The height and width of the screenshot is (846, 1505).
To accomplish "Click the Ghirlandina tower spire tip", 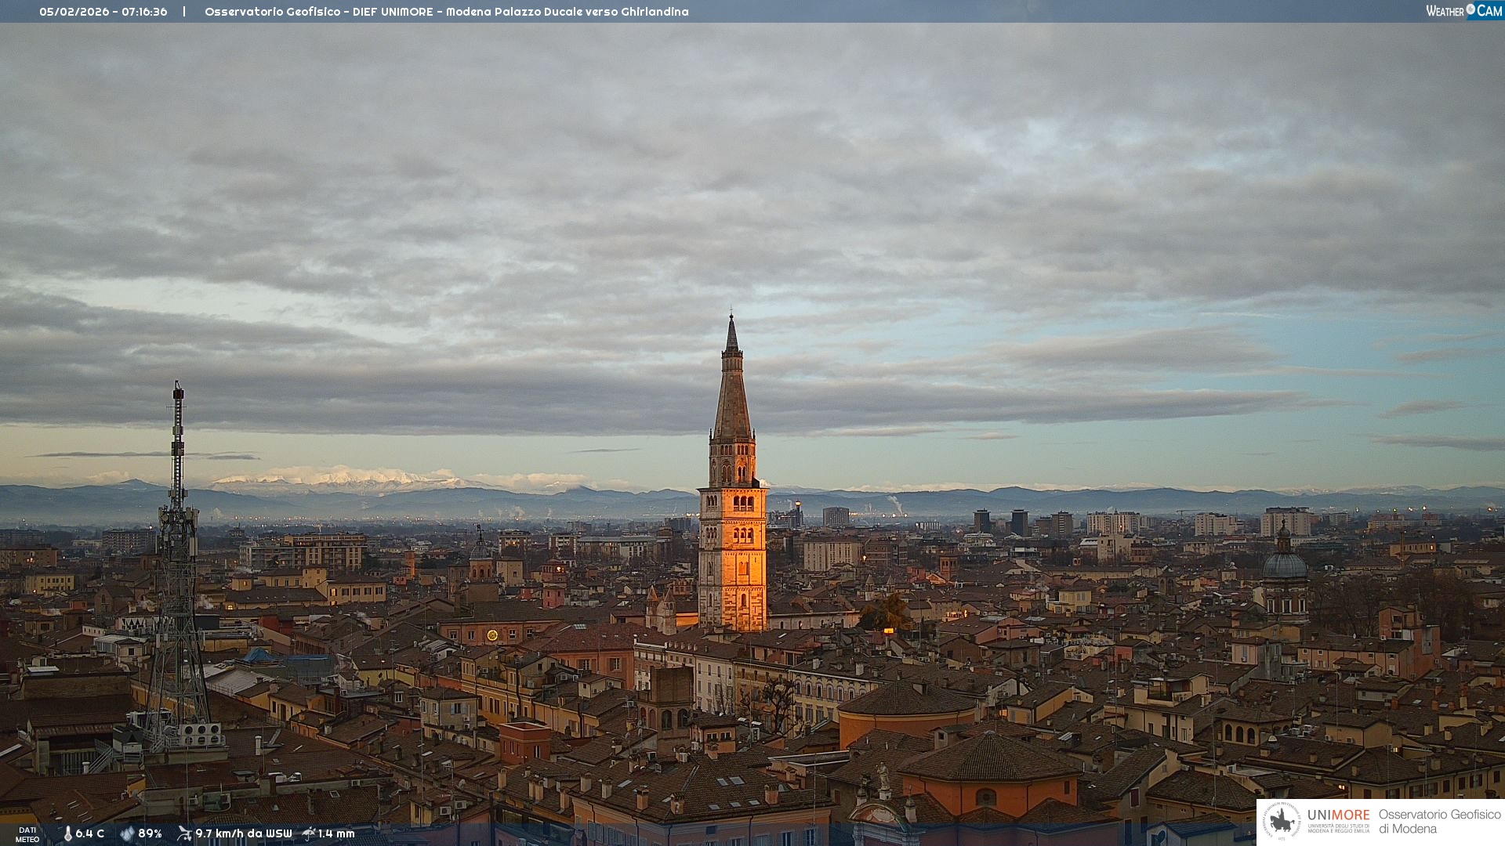I will click(x=731, y=320).
